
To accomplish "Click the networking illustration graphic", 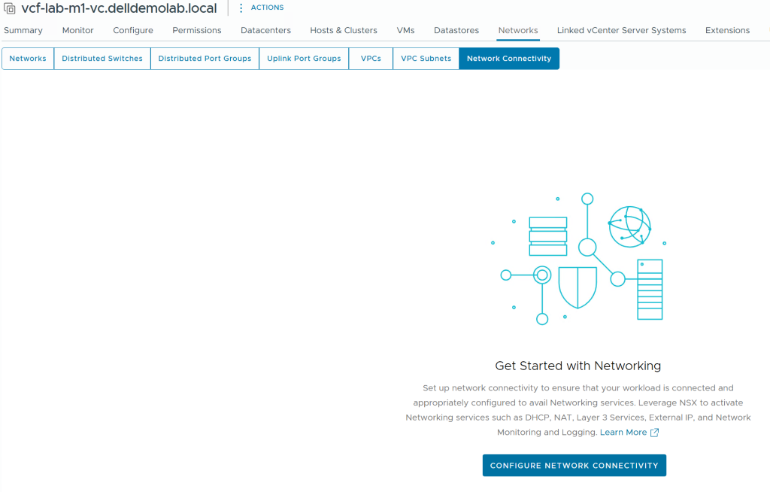I will tap(577, 260).
